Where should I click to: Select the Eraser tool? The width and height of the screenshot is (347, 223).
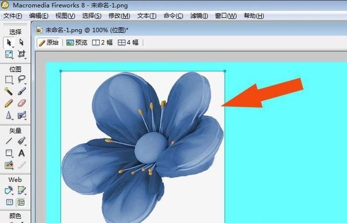[x=21, y=103]
